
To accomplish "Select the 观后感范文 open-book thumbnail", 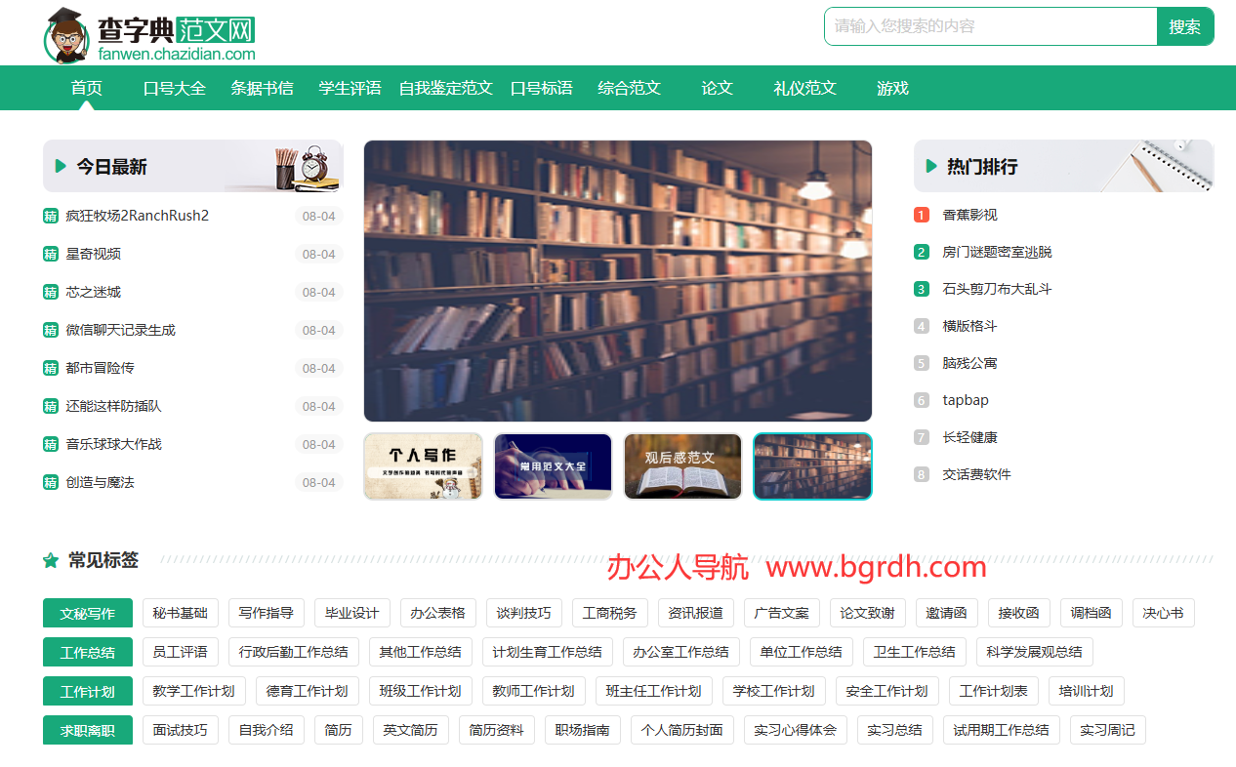I will (x=682, y=466).
